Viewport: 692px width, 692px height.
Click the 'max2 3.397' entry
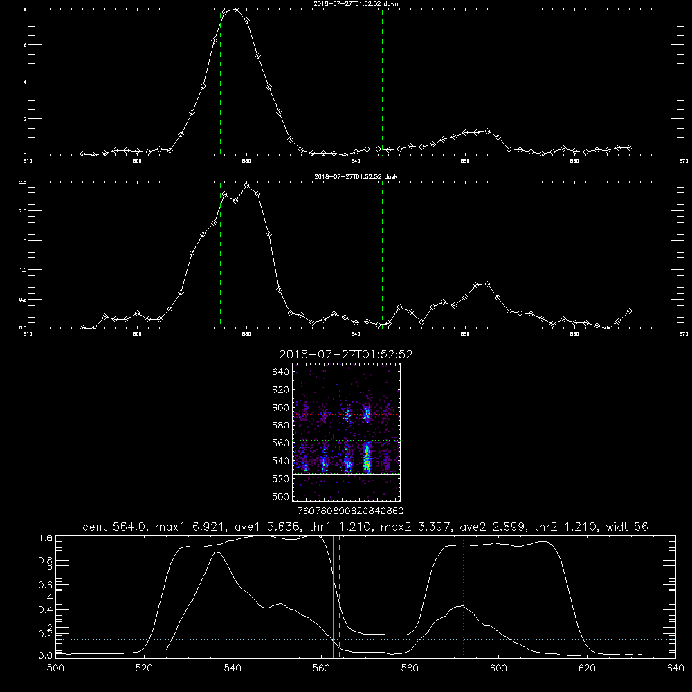click(x=415, y=527)
